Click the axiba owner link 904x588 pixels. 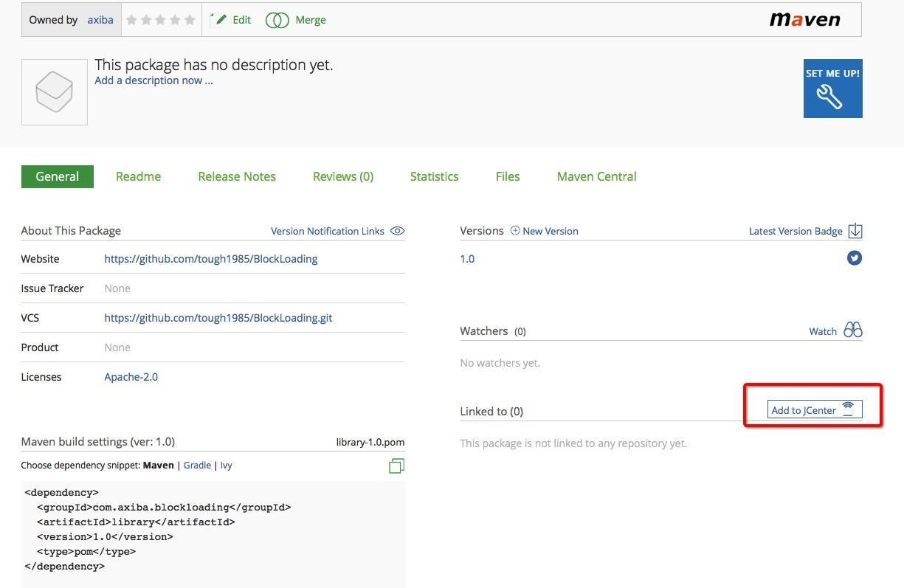100,20
